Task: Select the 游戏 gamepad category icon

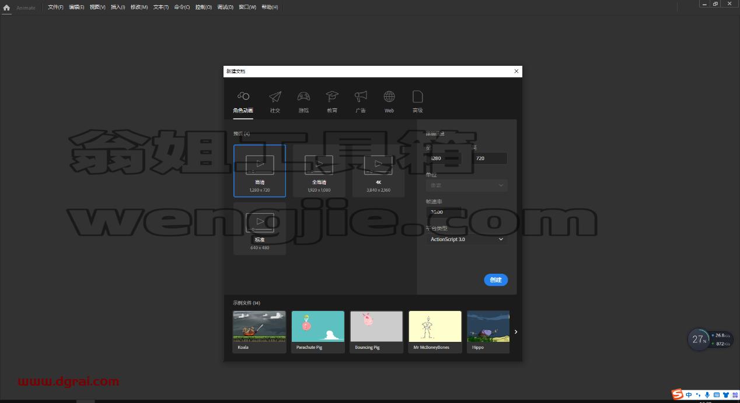Action: coord(303,97)
